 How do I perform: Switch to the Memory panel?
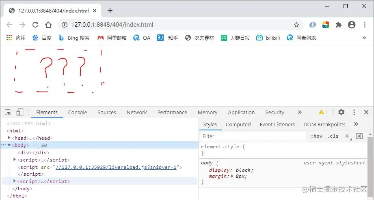[x=208, y=112]
